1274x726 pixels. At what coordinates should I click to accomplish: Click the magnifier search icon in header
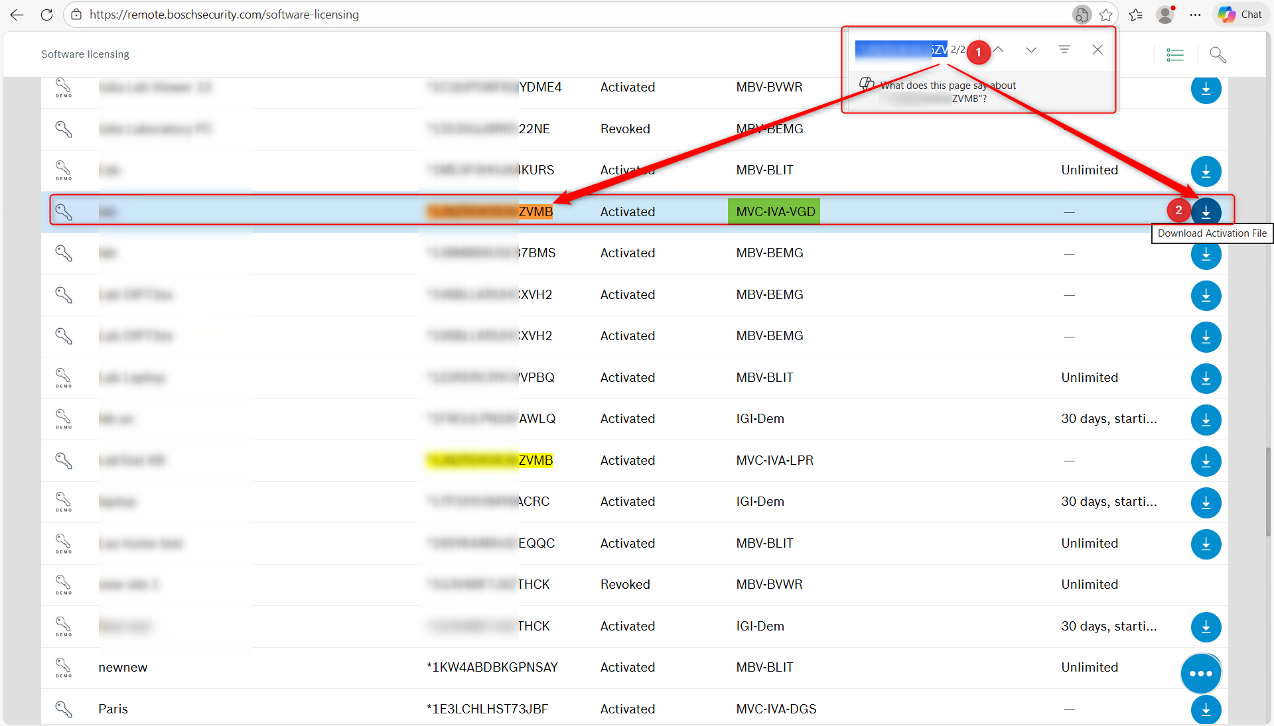[x=1218, y=55]
